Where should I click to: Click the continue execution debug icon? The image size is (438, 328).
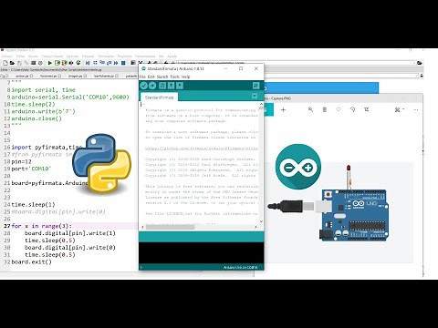pos(116,63)
